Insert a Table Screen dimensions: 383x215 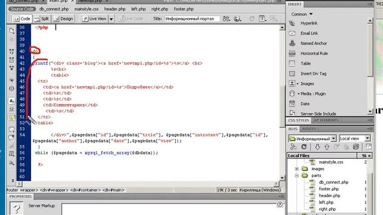coord(305,63)
